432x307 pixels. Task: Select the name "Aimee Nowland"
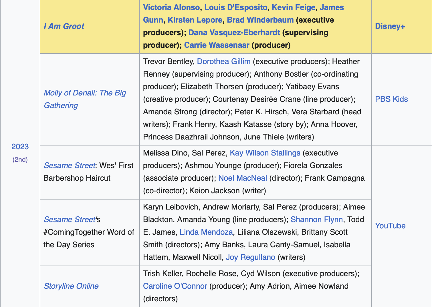tap(321, 286)
